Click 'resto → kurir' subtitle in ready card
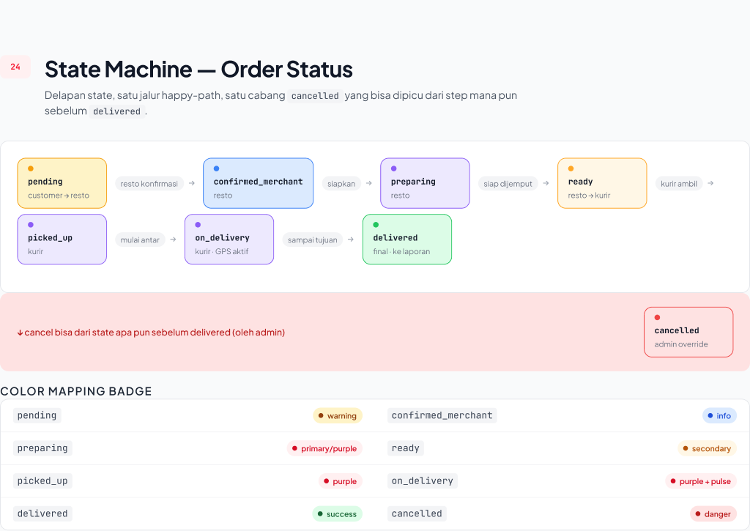Image resolution: width=750 pixels, height=531 pixels. click(590, 195)
